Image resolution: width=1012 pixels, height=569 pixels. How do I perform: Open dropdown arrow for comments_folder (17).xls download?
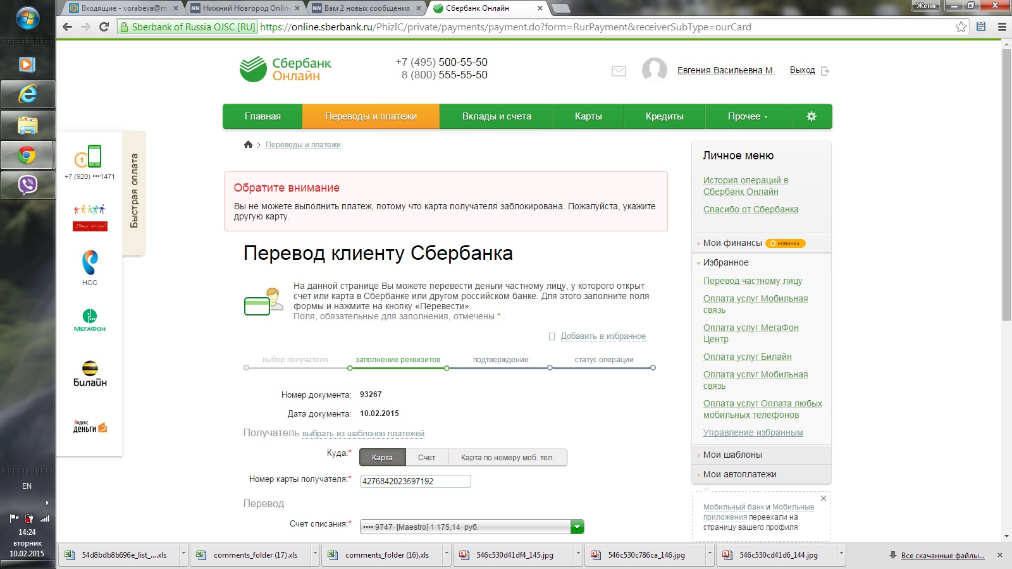315,554
